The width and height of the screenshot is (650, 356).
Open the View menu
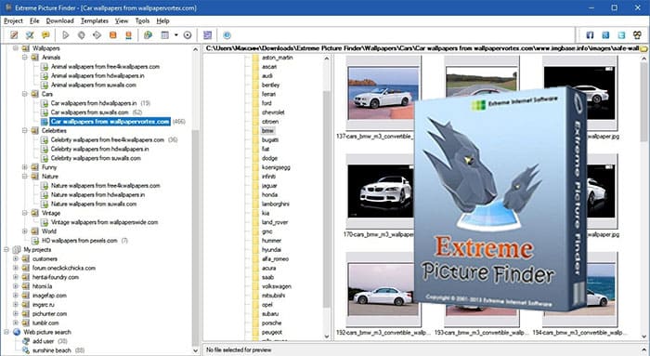(122, 20)
